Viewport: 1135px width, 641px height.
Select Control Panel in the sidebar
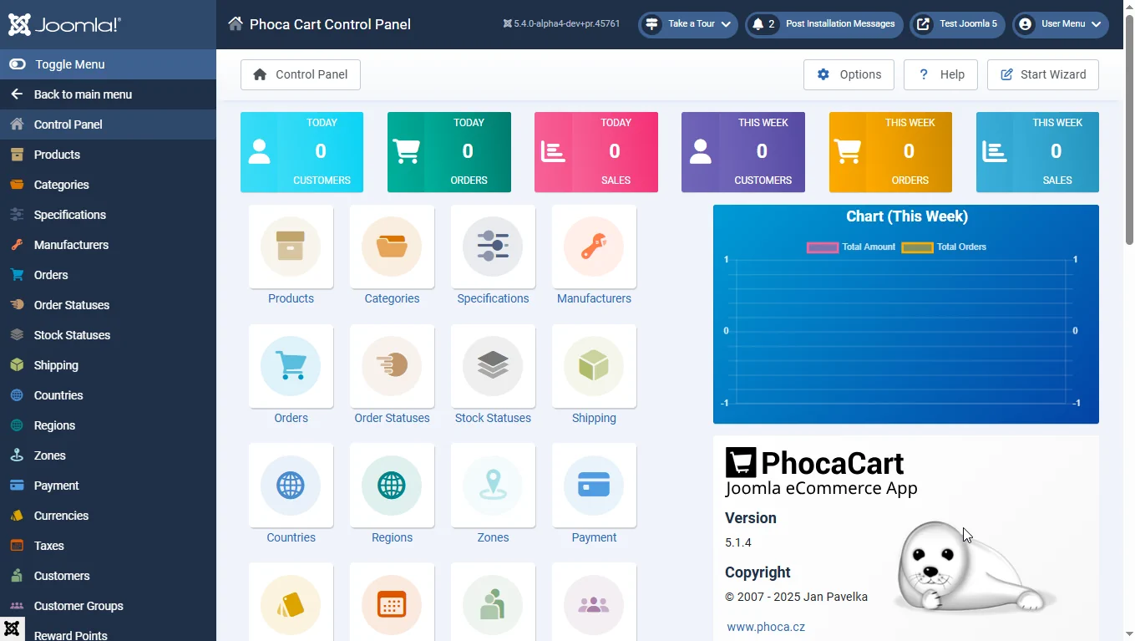(108, 125)
